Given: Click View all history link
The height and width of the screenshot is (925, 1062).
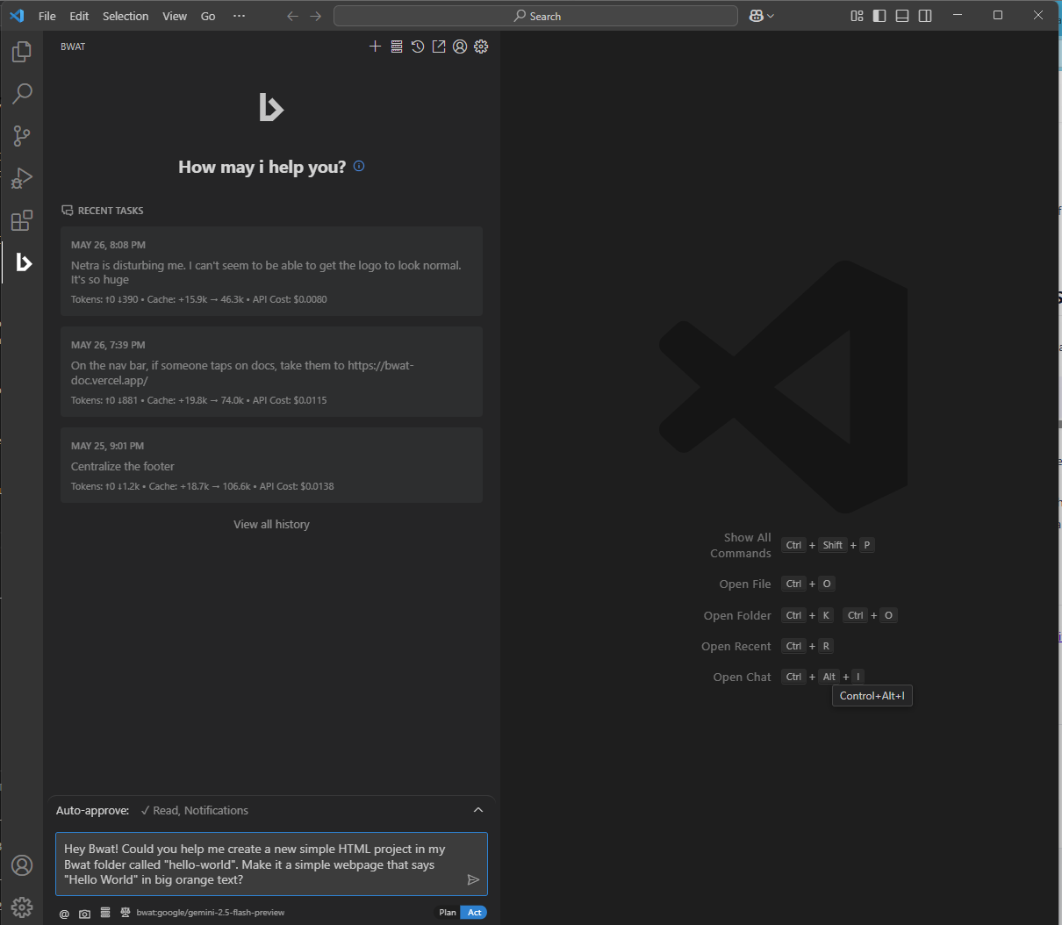Looking at the screenshot, I should (x=271, y=524).
